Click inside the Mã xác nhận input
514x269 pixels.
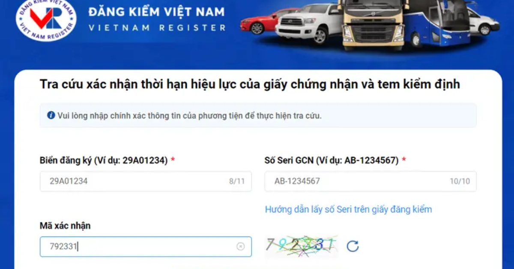tap(146, 247)
